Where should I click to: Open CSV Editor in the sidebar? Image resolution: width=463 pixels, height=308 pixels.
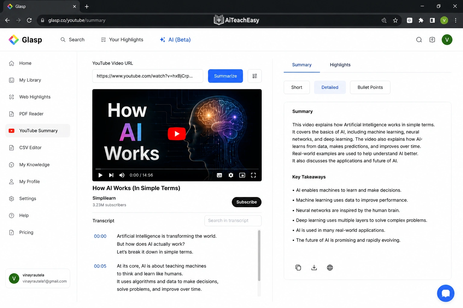(x=38, y=148)
